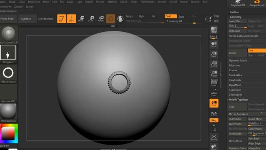Expand the ZRemesher section

coord(236,95)
